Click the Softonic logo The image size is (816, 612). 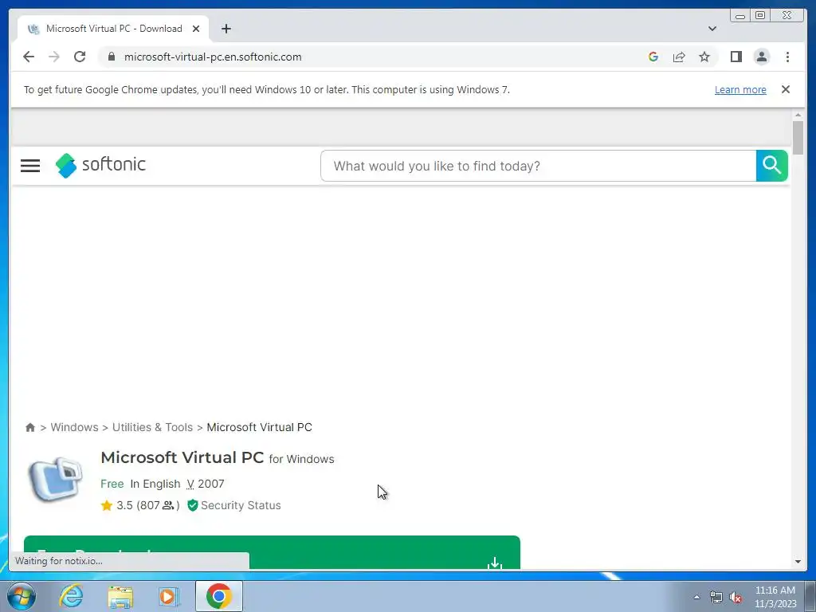tap(100, 165)
